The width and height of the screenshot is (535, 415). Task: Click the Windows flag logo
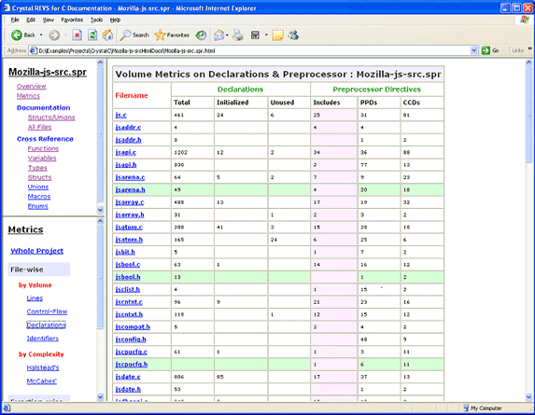click(525, 20)
